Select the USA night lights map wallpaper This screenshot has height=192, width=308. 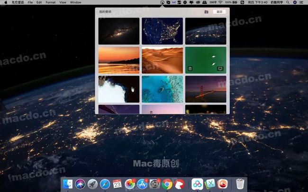point(162,31)
